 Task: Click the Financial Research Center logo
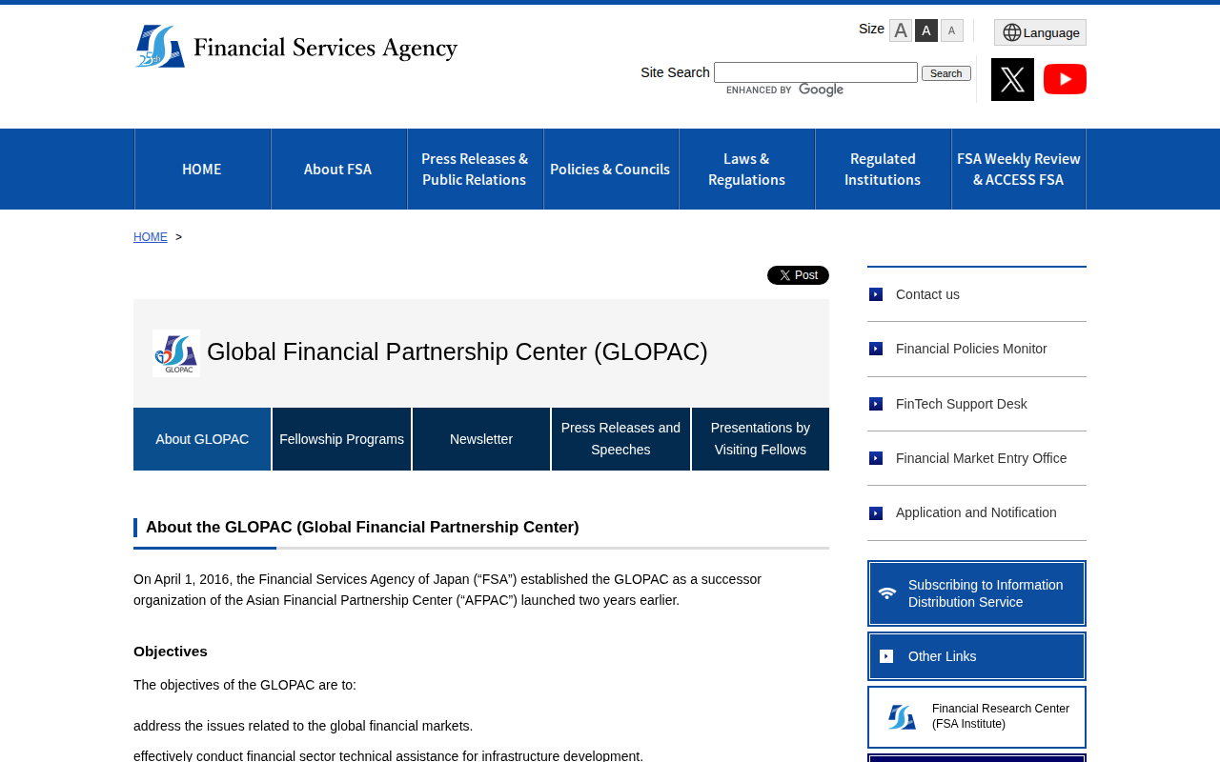coord(902,717)
